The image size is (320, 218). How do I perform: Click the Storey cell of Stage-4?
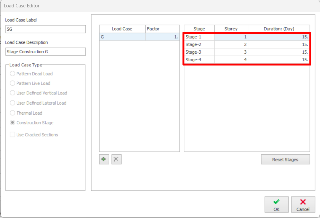click(231, 60)
